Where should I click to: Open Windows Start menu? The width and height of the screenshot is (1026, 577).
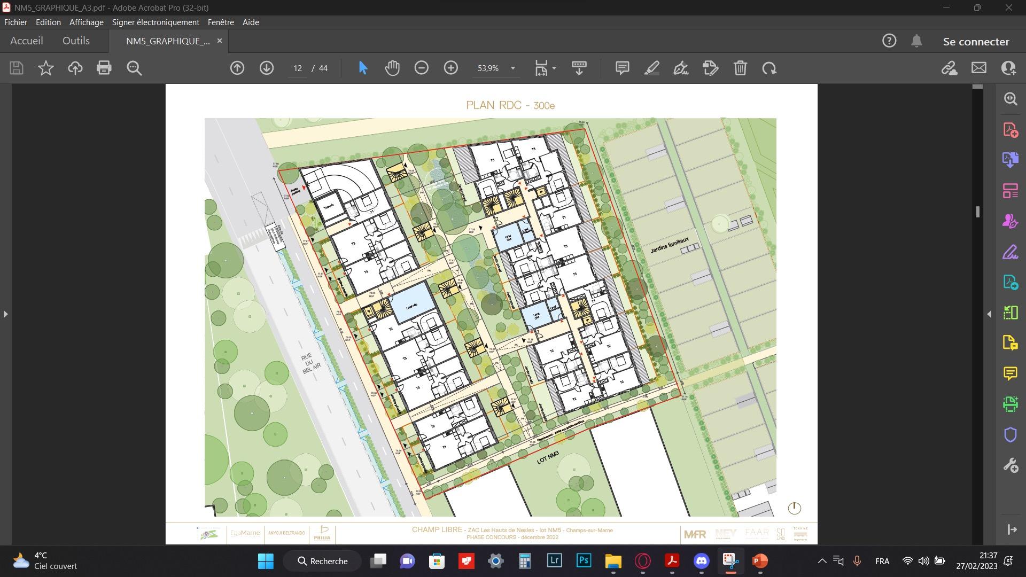pyautogui.click(x=266, y=561)
